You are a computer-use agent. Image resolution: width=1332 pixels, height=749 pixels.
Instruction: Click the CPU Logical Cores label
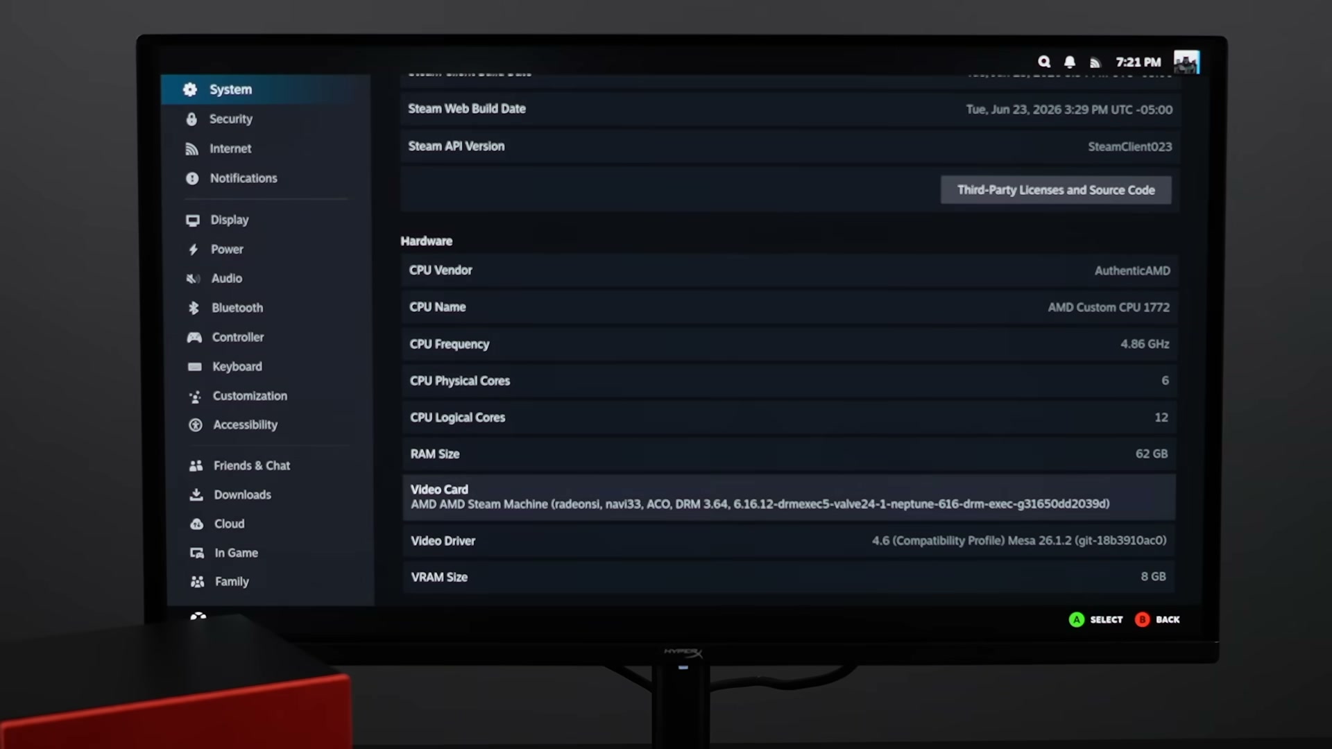(457, 417)
